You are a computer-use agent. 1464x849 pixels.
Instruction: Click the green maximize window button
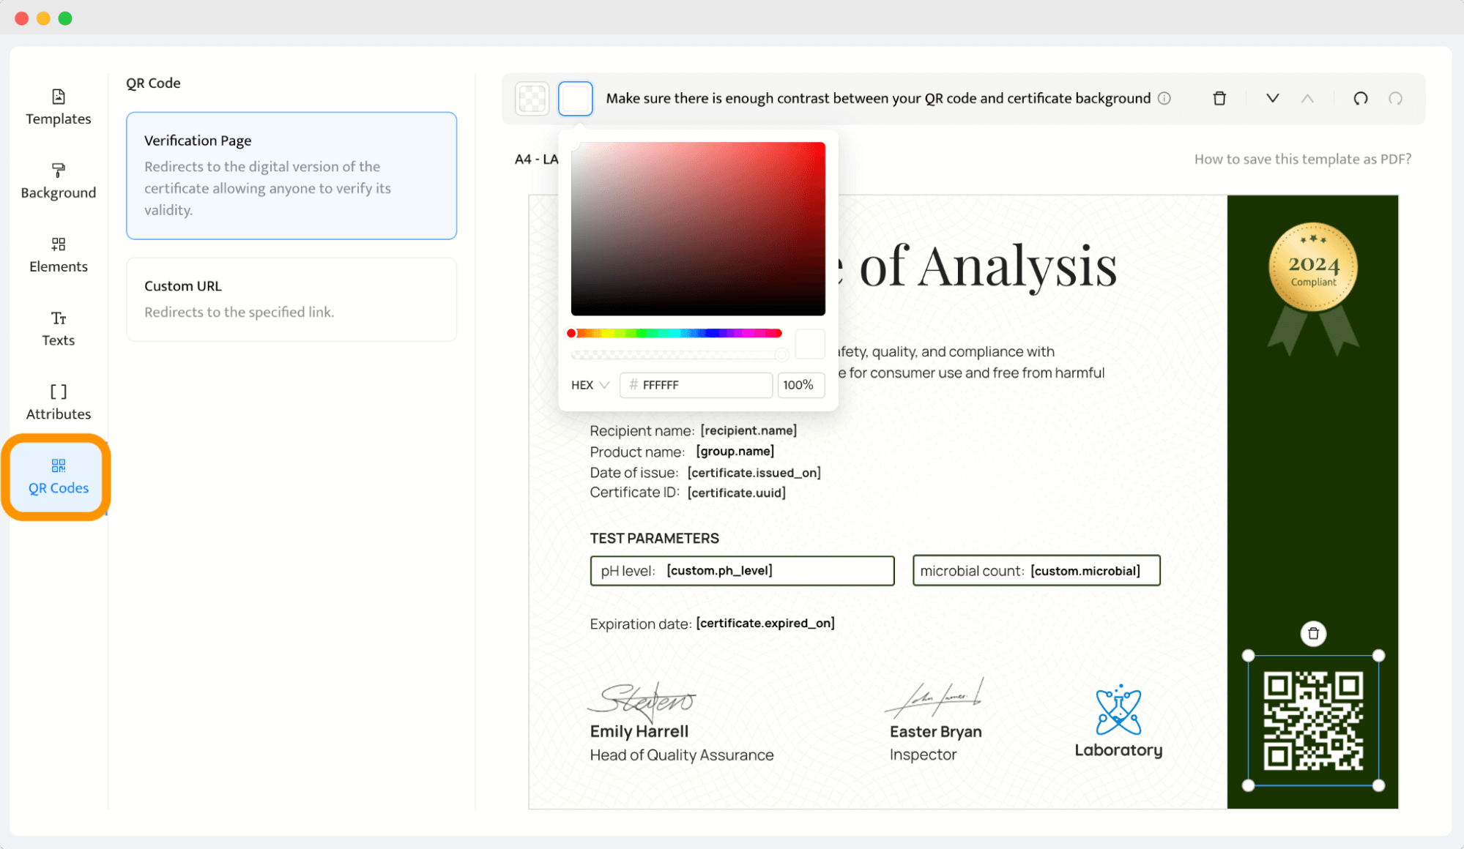coord(65,18)
